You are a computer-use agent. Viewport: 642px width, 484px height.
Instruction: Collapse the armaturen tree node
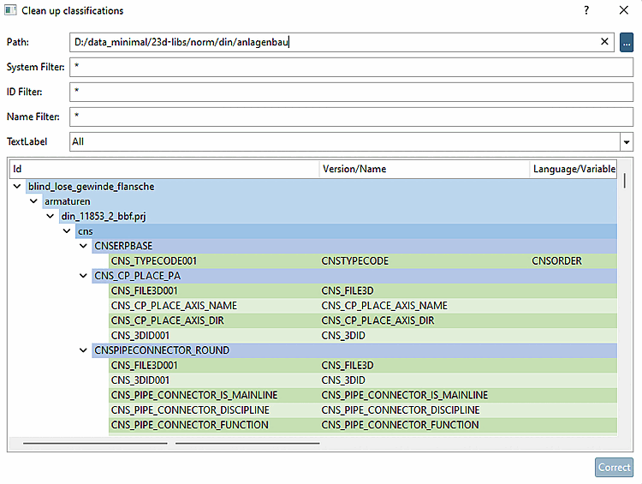click(x=34, y=201)
